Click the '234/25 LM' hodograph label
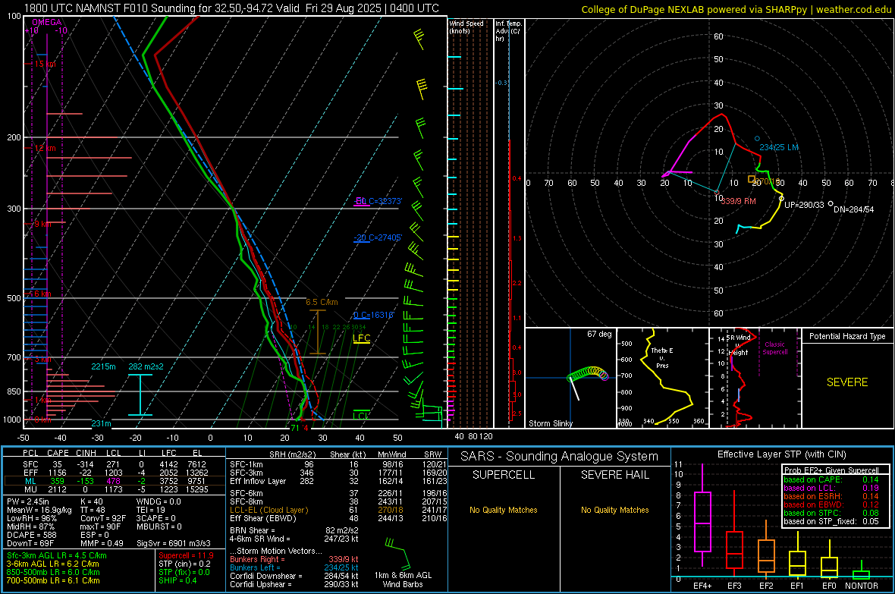The width and height of the screenshot is (895, 594). pyautogui.click(x=779, y=147)
